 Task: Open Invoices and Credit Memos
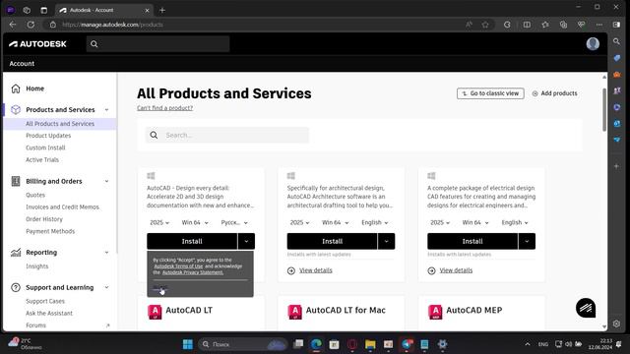[62, 207]
